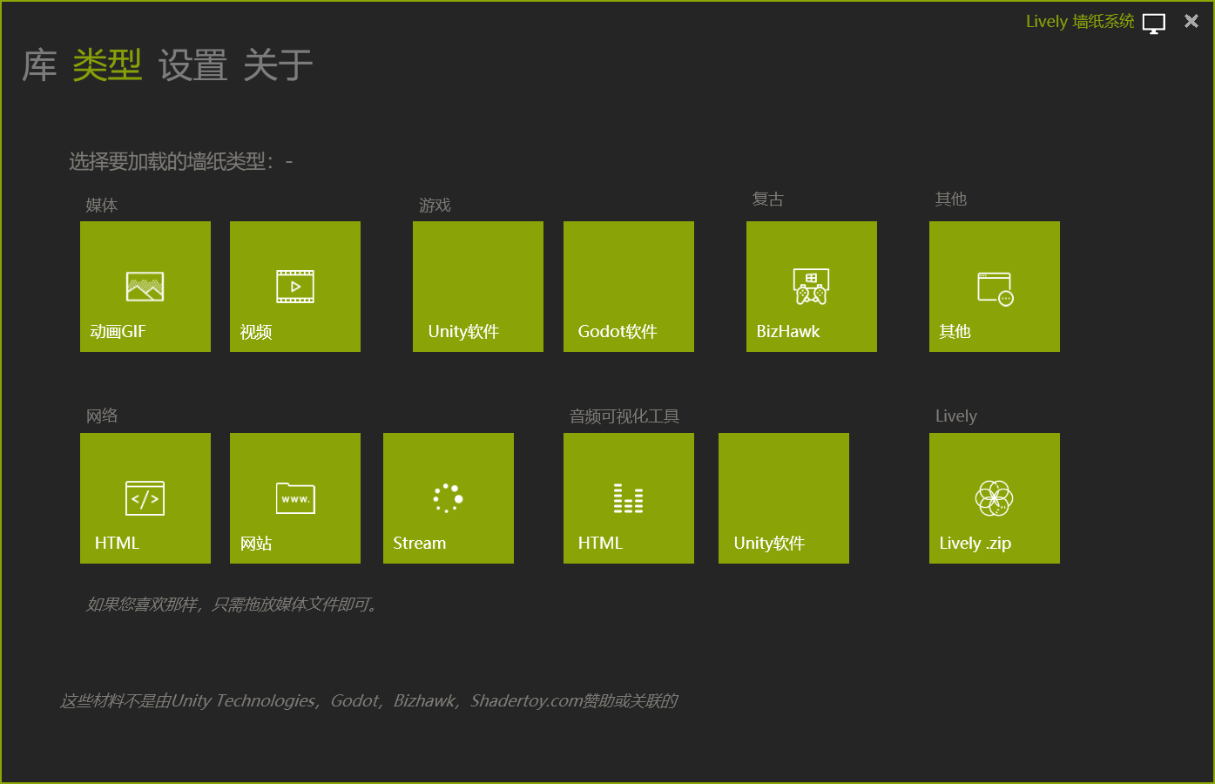Viewport: 1215px width, 784px height.
Task: Click the active 类型 tab
Action: click(107, 66)
